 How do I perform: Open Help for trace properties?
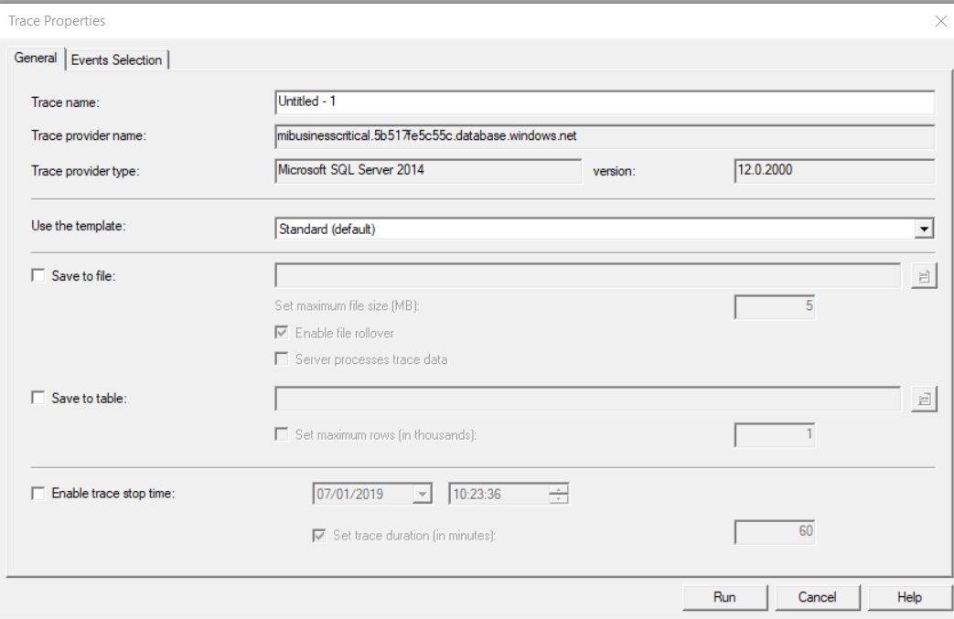tap(908, 597)
